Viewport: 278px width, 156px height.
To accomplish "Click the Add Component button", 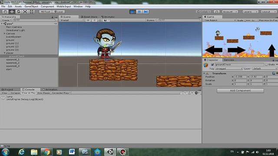I will (240, 91).
